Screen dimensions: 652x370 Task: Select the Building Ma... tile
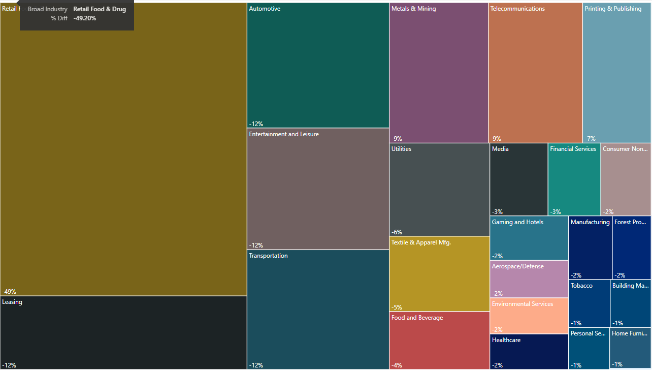[631, 303]
